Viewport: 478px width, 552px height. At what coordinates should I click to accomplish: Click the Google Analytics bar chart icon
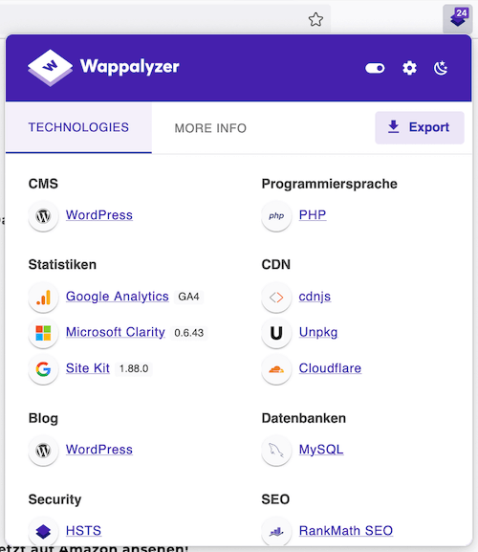point(43,298)
